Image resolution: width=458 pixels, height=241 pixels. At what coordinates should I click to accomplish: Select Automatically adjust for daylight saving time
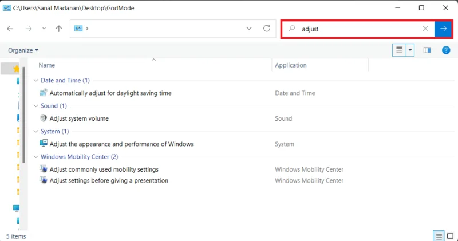click(110, 93)
